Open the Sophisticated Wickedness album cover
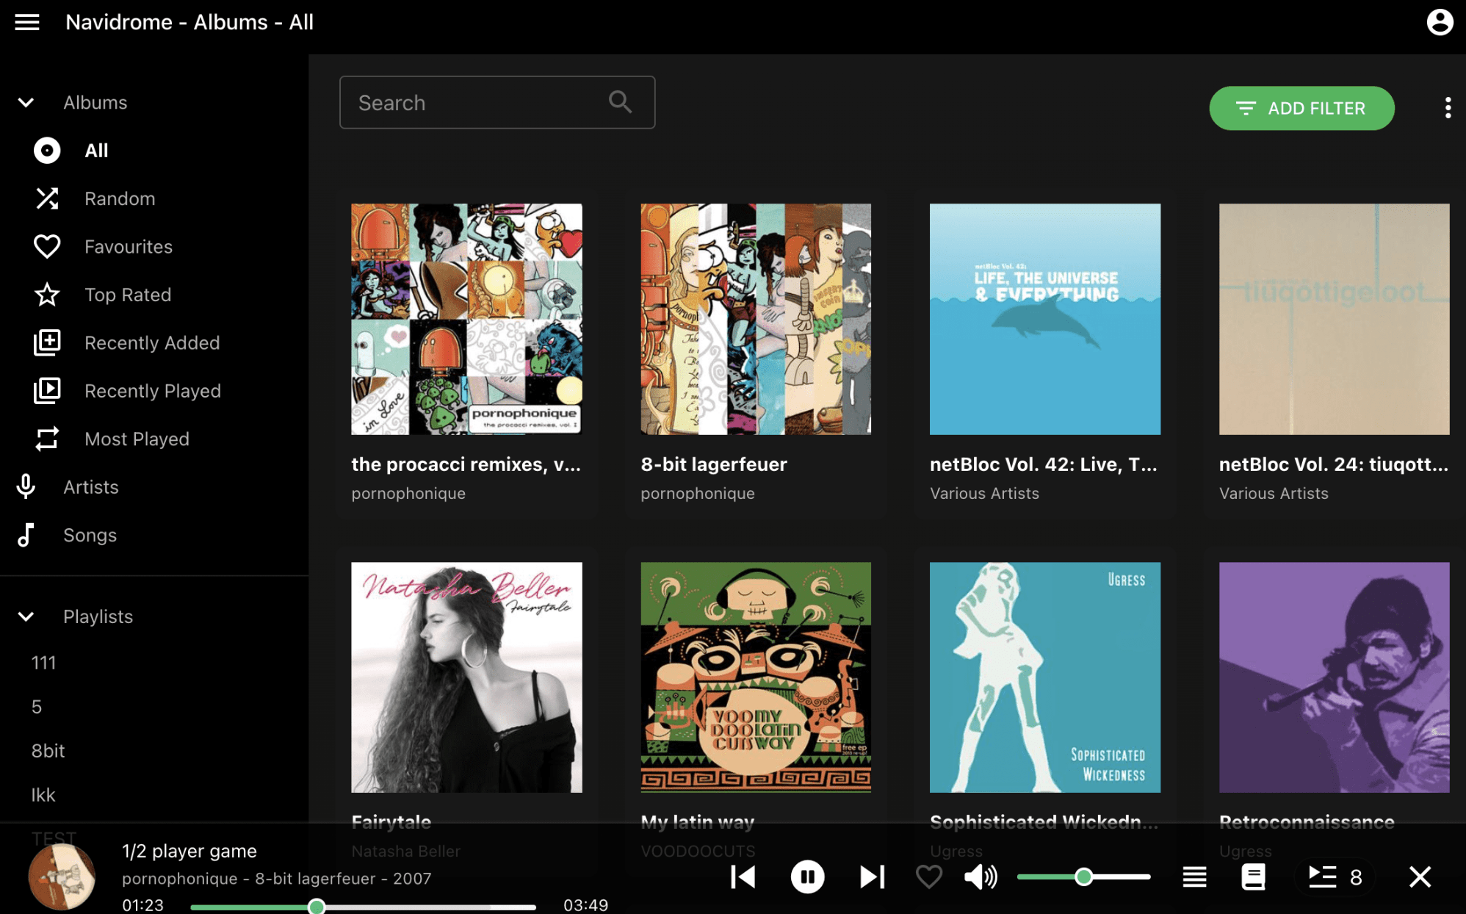 pyautogui.click(x=1045, y=677)
